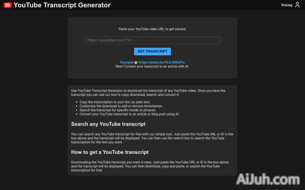Click the pointing hand emoji beside Example

coord(136,63)
